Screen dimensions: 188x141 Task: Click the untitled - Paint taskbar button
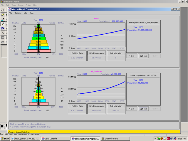[x=115, y=139]
